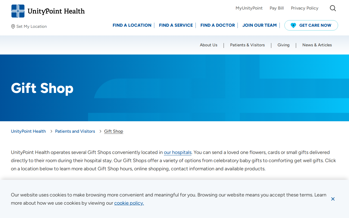Open Find a Service menu

tap(176, 25)
